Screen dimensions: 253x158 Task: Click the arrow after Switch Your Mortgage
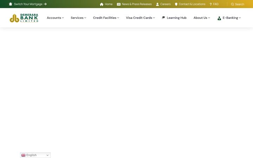pyautogui.click(x=45, y=4)
